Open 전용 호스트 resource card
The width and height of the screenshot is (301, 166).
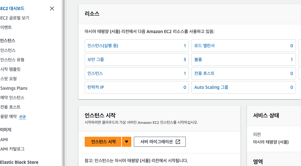coord(244,73)
